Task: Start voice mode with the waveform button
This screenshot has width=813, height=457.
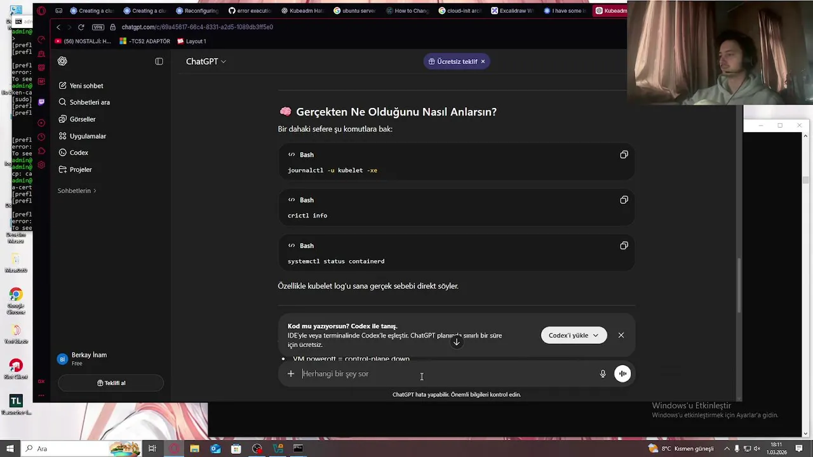Action: [622, 374]
